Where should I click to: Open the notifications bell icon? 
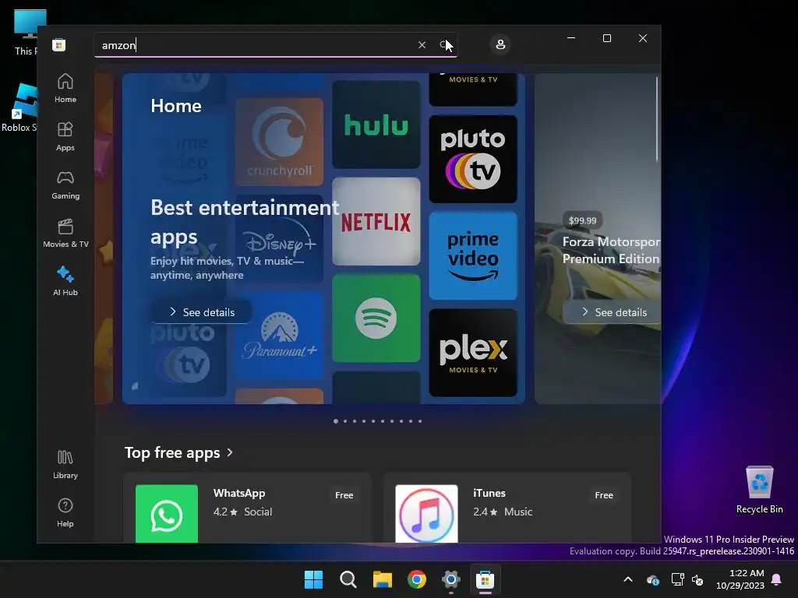coord(777,579)
